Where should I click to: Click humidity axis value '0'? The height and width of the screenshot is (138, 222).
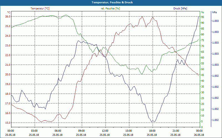[202, 127]
